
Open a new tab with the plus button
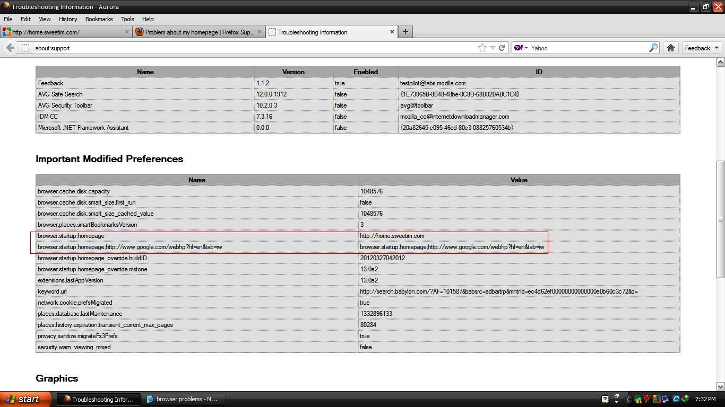[405, 32]
